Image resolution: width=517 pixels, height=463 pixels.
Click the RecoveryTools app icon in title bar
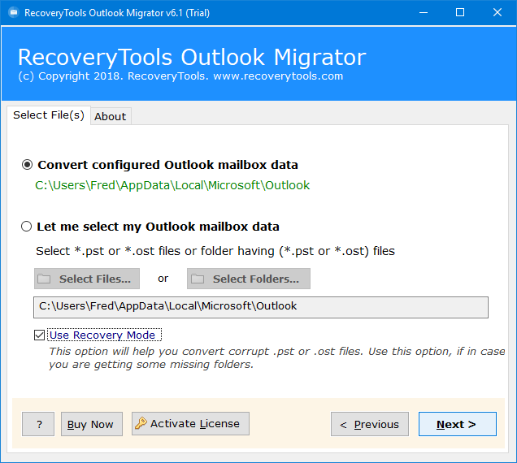(x=14, y=12)
